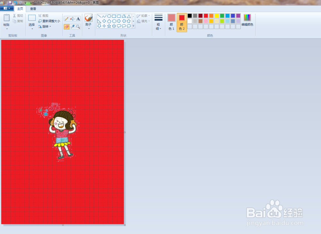Pick the Triangle shape

click(x=129, y=16)
